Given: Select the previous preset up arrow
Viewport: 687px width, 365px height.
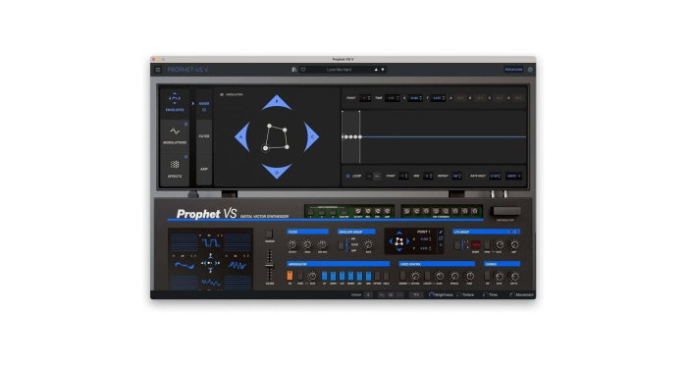Looking at the screenshot, I should click(x=376, y=70).
